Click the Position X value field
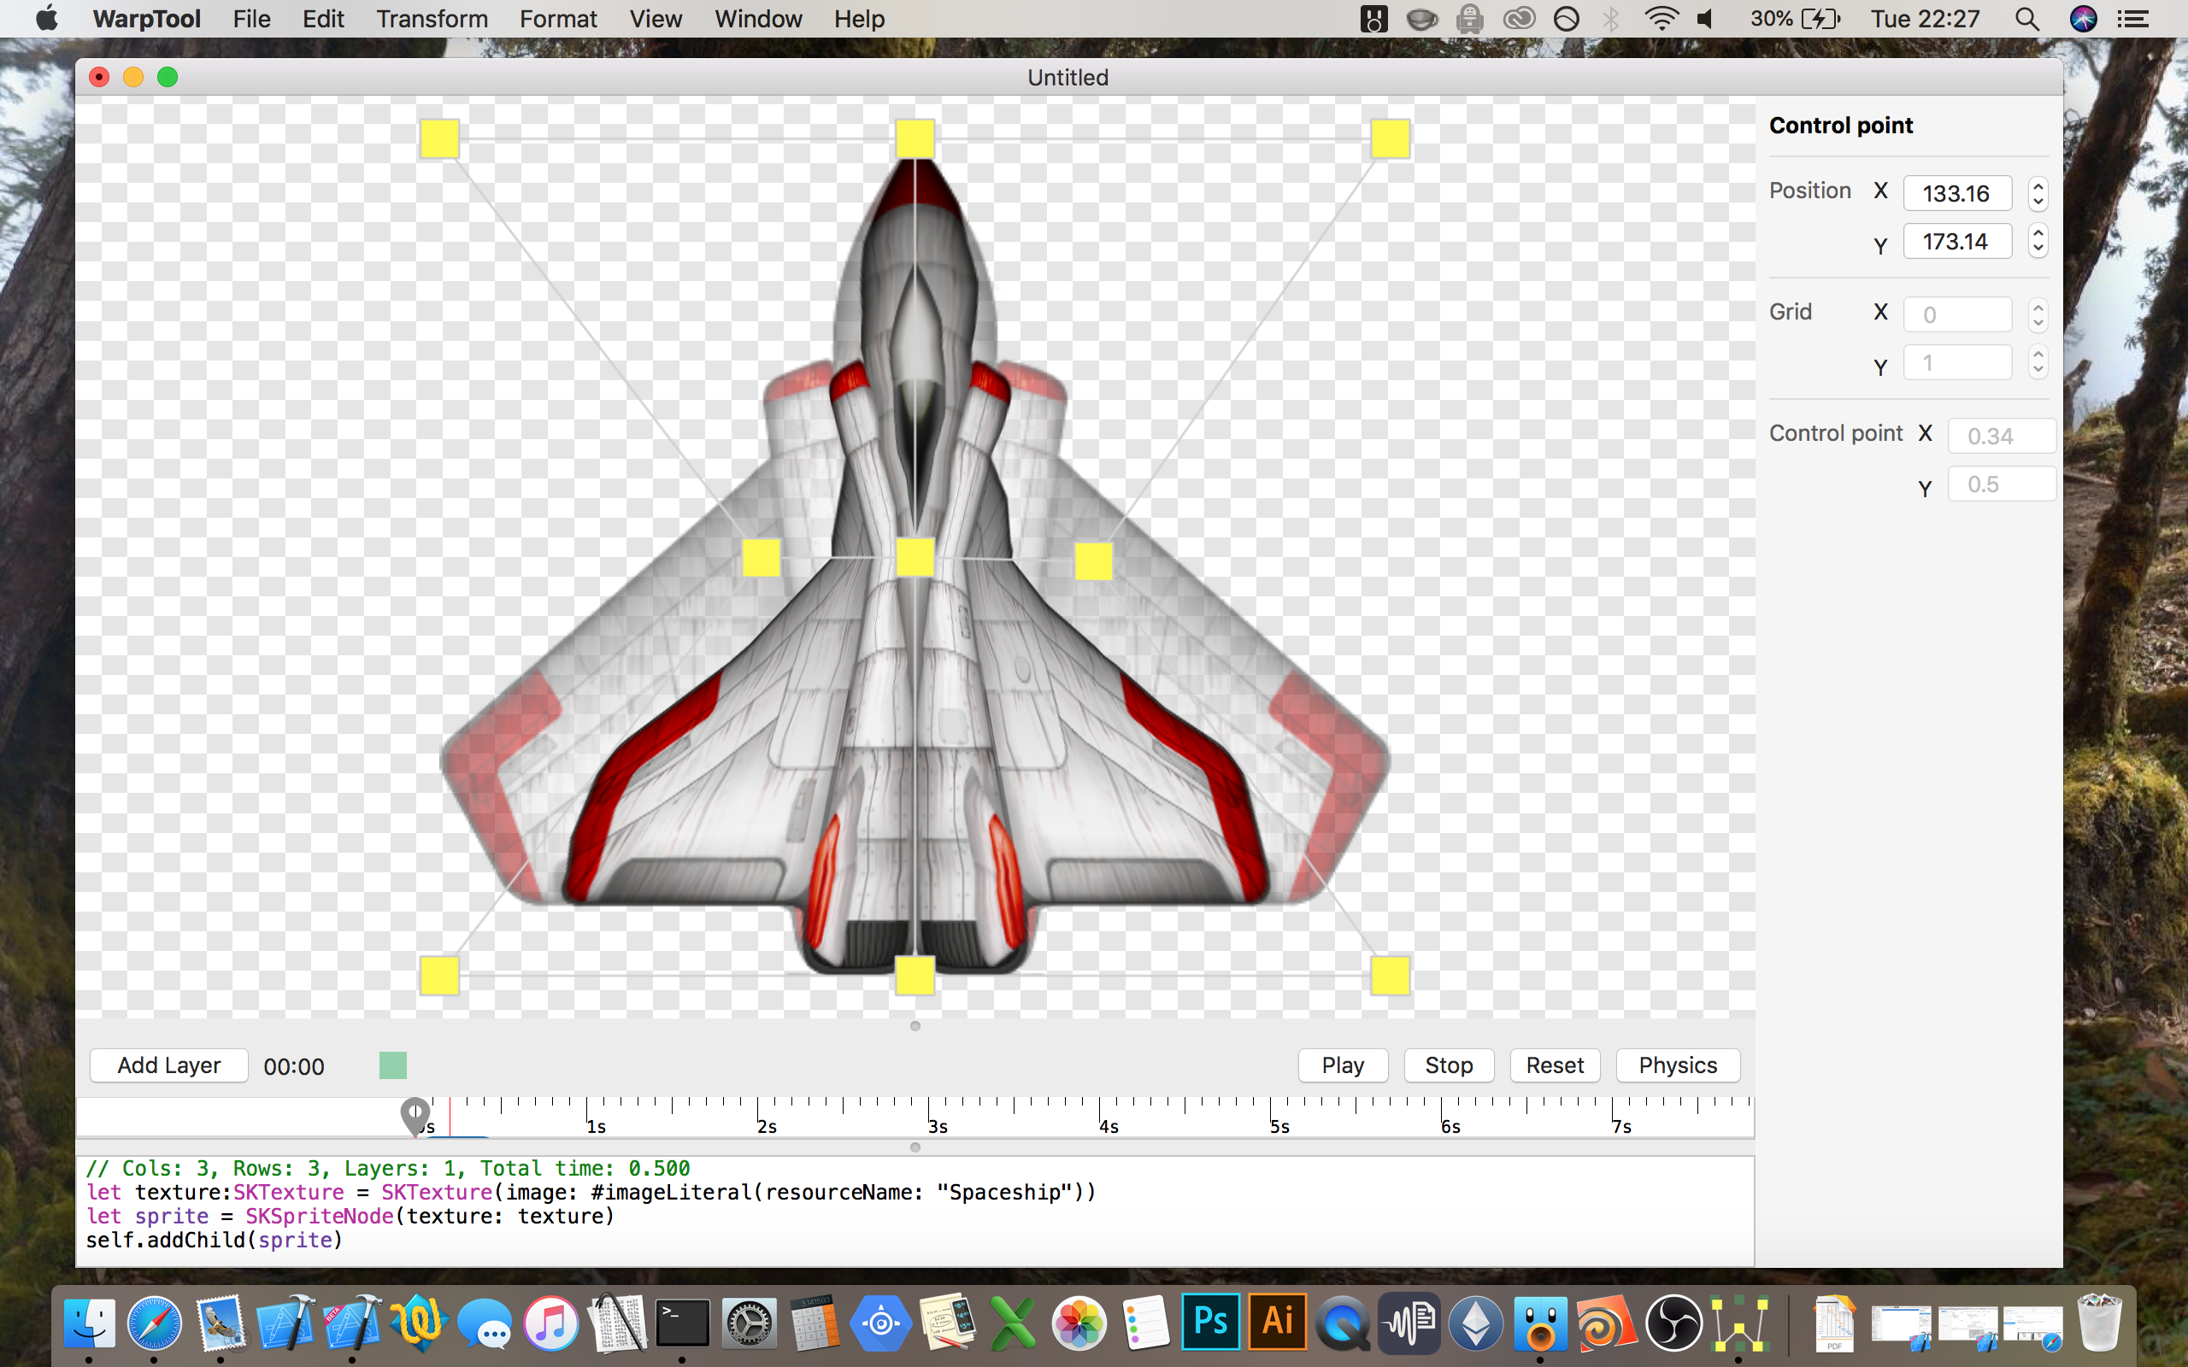 (x=1956, y=193)
